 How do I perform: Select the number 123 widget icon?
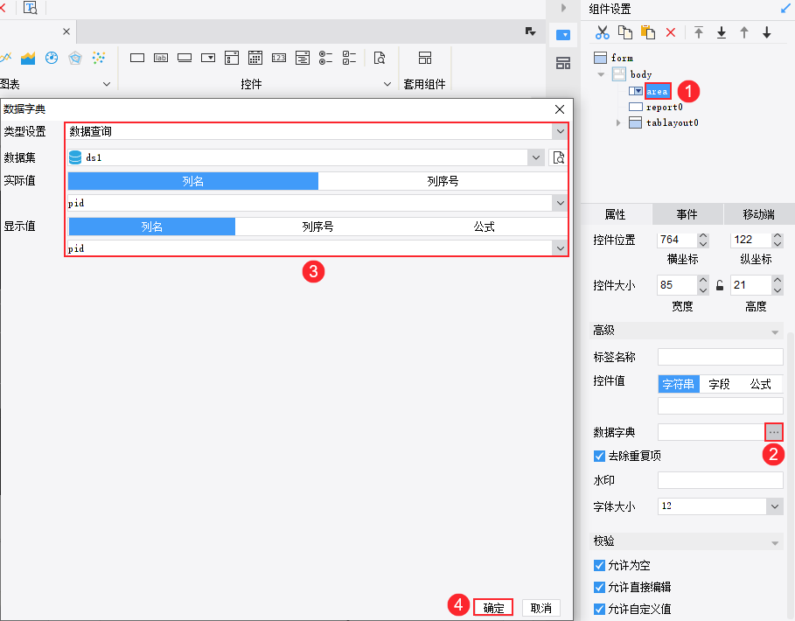point(279,58)
